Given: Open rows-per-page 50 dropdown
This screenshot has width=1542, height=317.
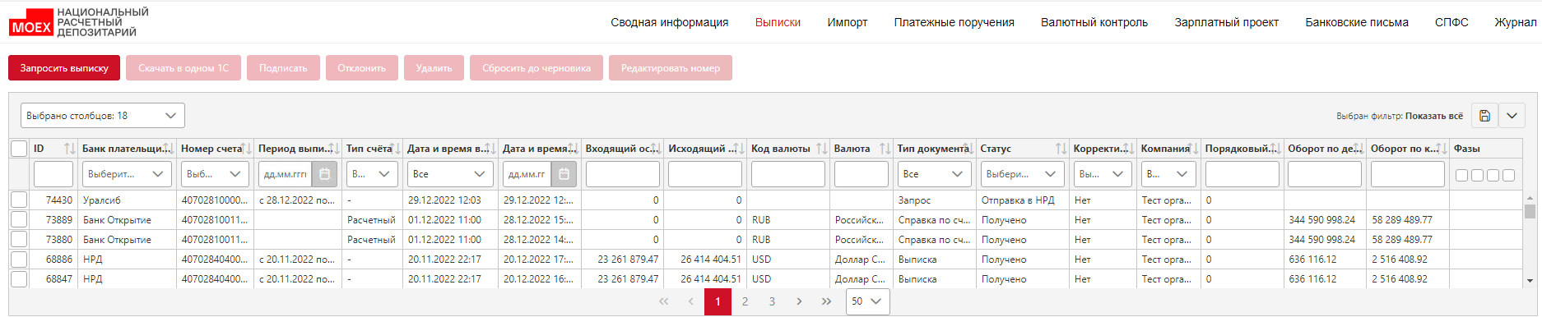Looking at the screenshot, I should tap(867, 301).
